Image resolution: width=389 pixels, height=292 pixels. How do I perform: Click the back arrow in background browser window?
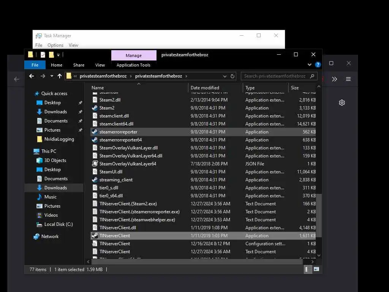pos(17,79)
